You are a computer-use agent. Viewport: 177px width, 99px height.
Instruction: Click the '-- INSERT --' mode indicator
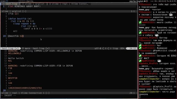click(x=9, y=95)
